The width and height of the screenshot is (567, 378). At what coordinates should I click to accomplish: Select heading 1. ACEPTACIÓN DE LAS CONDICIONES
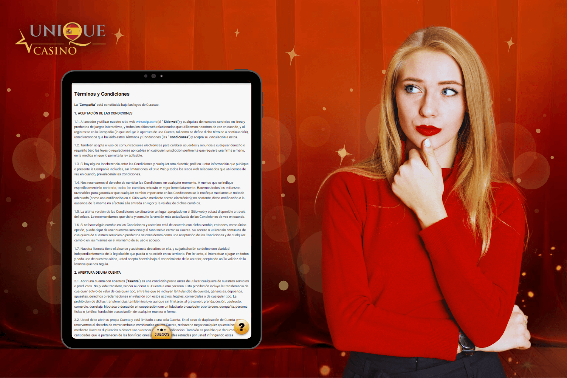pos(103,113)
